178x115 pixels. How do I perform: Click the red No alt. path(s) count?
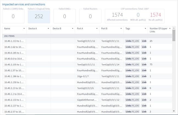(155, 15)
